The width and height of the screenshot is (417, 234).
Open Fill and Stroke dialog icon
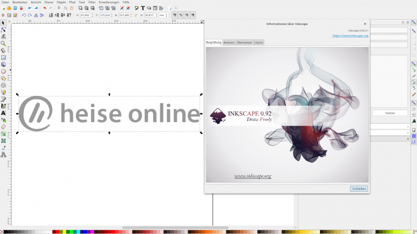[x=136, y=8]
